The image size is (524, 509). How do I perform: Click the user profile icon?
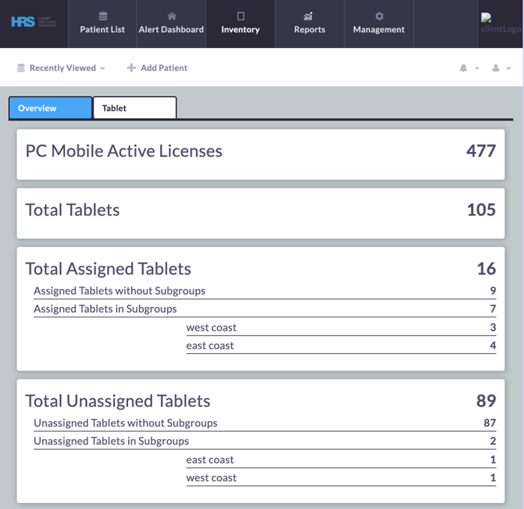[x=496, y=68]
